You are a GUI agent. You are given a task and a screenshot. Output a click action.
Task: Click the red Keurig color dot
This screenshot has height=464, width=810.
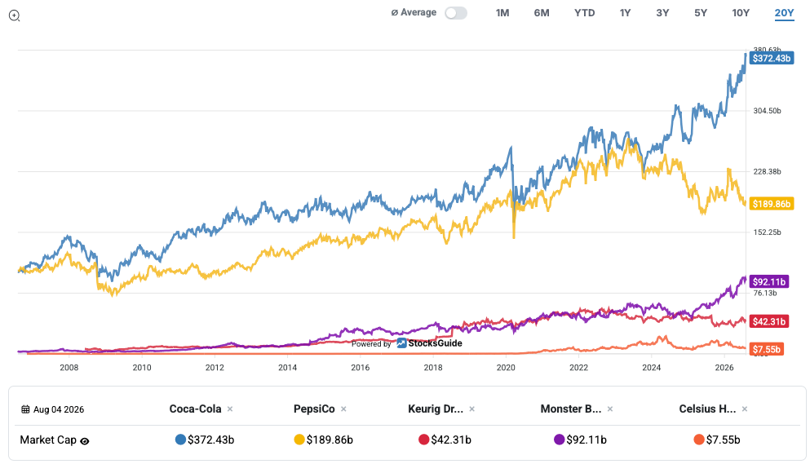pos(423,440)
